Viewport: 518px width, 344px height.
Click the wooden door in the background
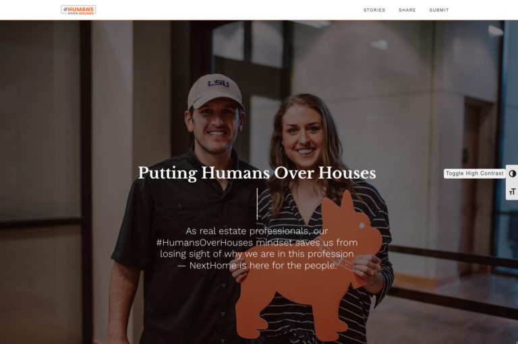[476, 185]
